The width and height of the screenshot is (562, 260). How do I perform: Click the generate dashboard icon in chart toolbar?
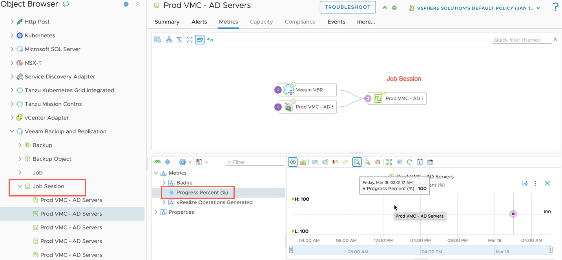(430, 162)
